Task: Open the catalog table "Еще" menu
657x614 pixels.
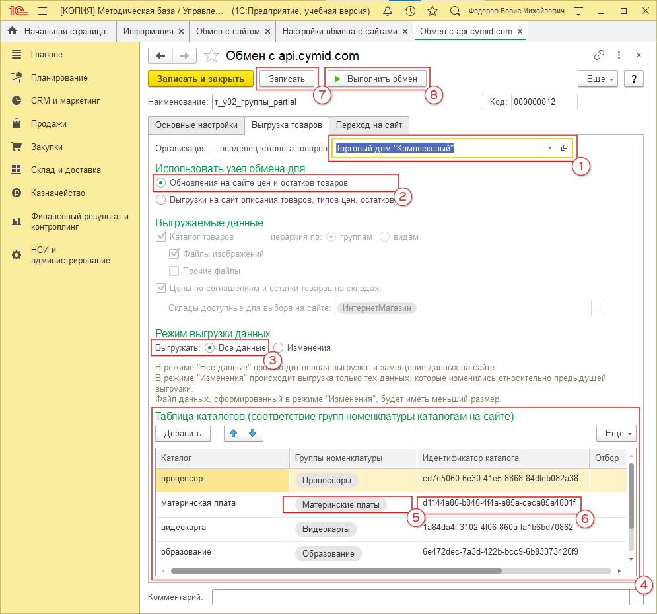Action: pyautogui.click(x=616, y=434)
